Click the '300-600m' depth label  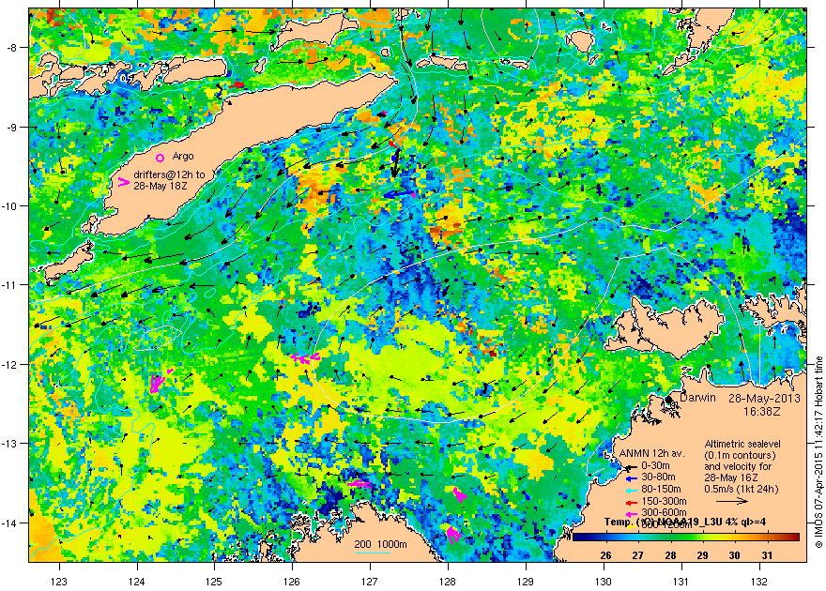pyautogui.click(x=664, y=512)
